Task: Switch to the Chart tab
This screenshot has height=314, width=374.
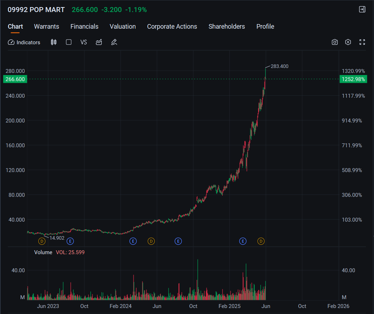Action: point(15,27)
